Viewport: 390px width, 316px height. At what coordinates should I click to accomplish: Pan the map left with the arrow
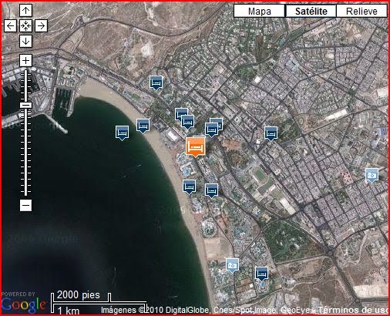(x=10, y=26)
